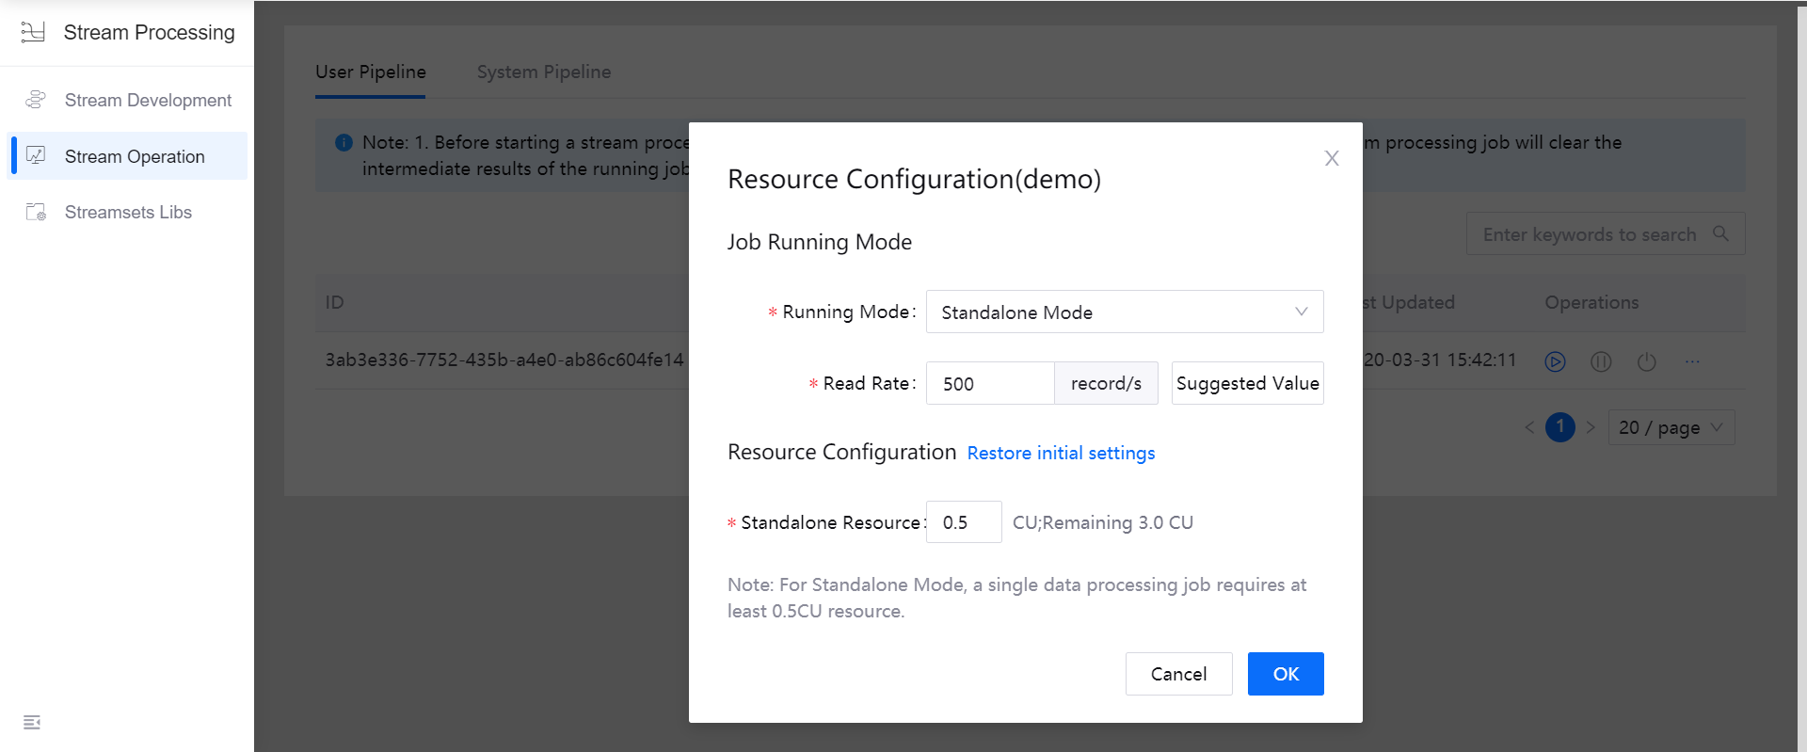Open the more options ellipsis in Operations

pyautogui.click(x=1692, y=361)
